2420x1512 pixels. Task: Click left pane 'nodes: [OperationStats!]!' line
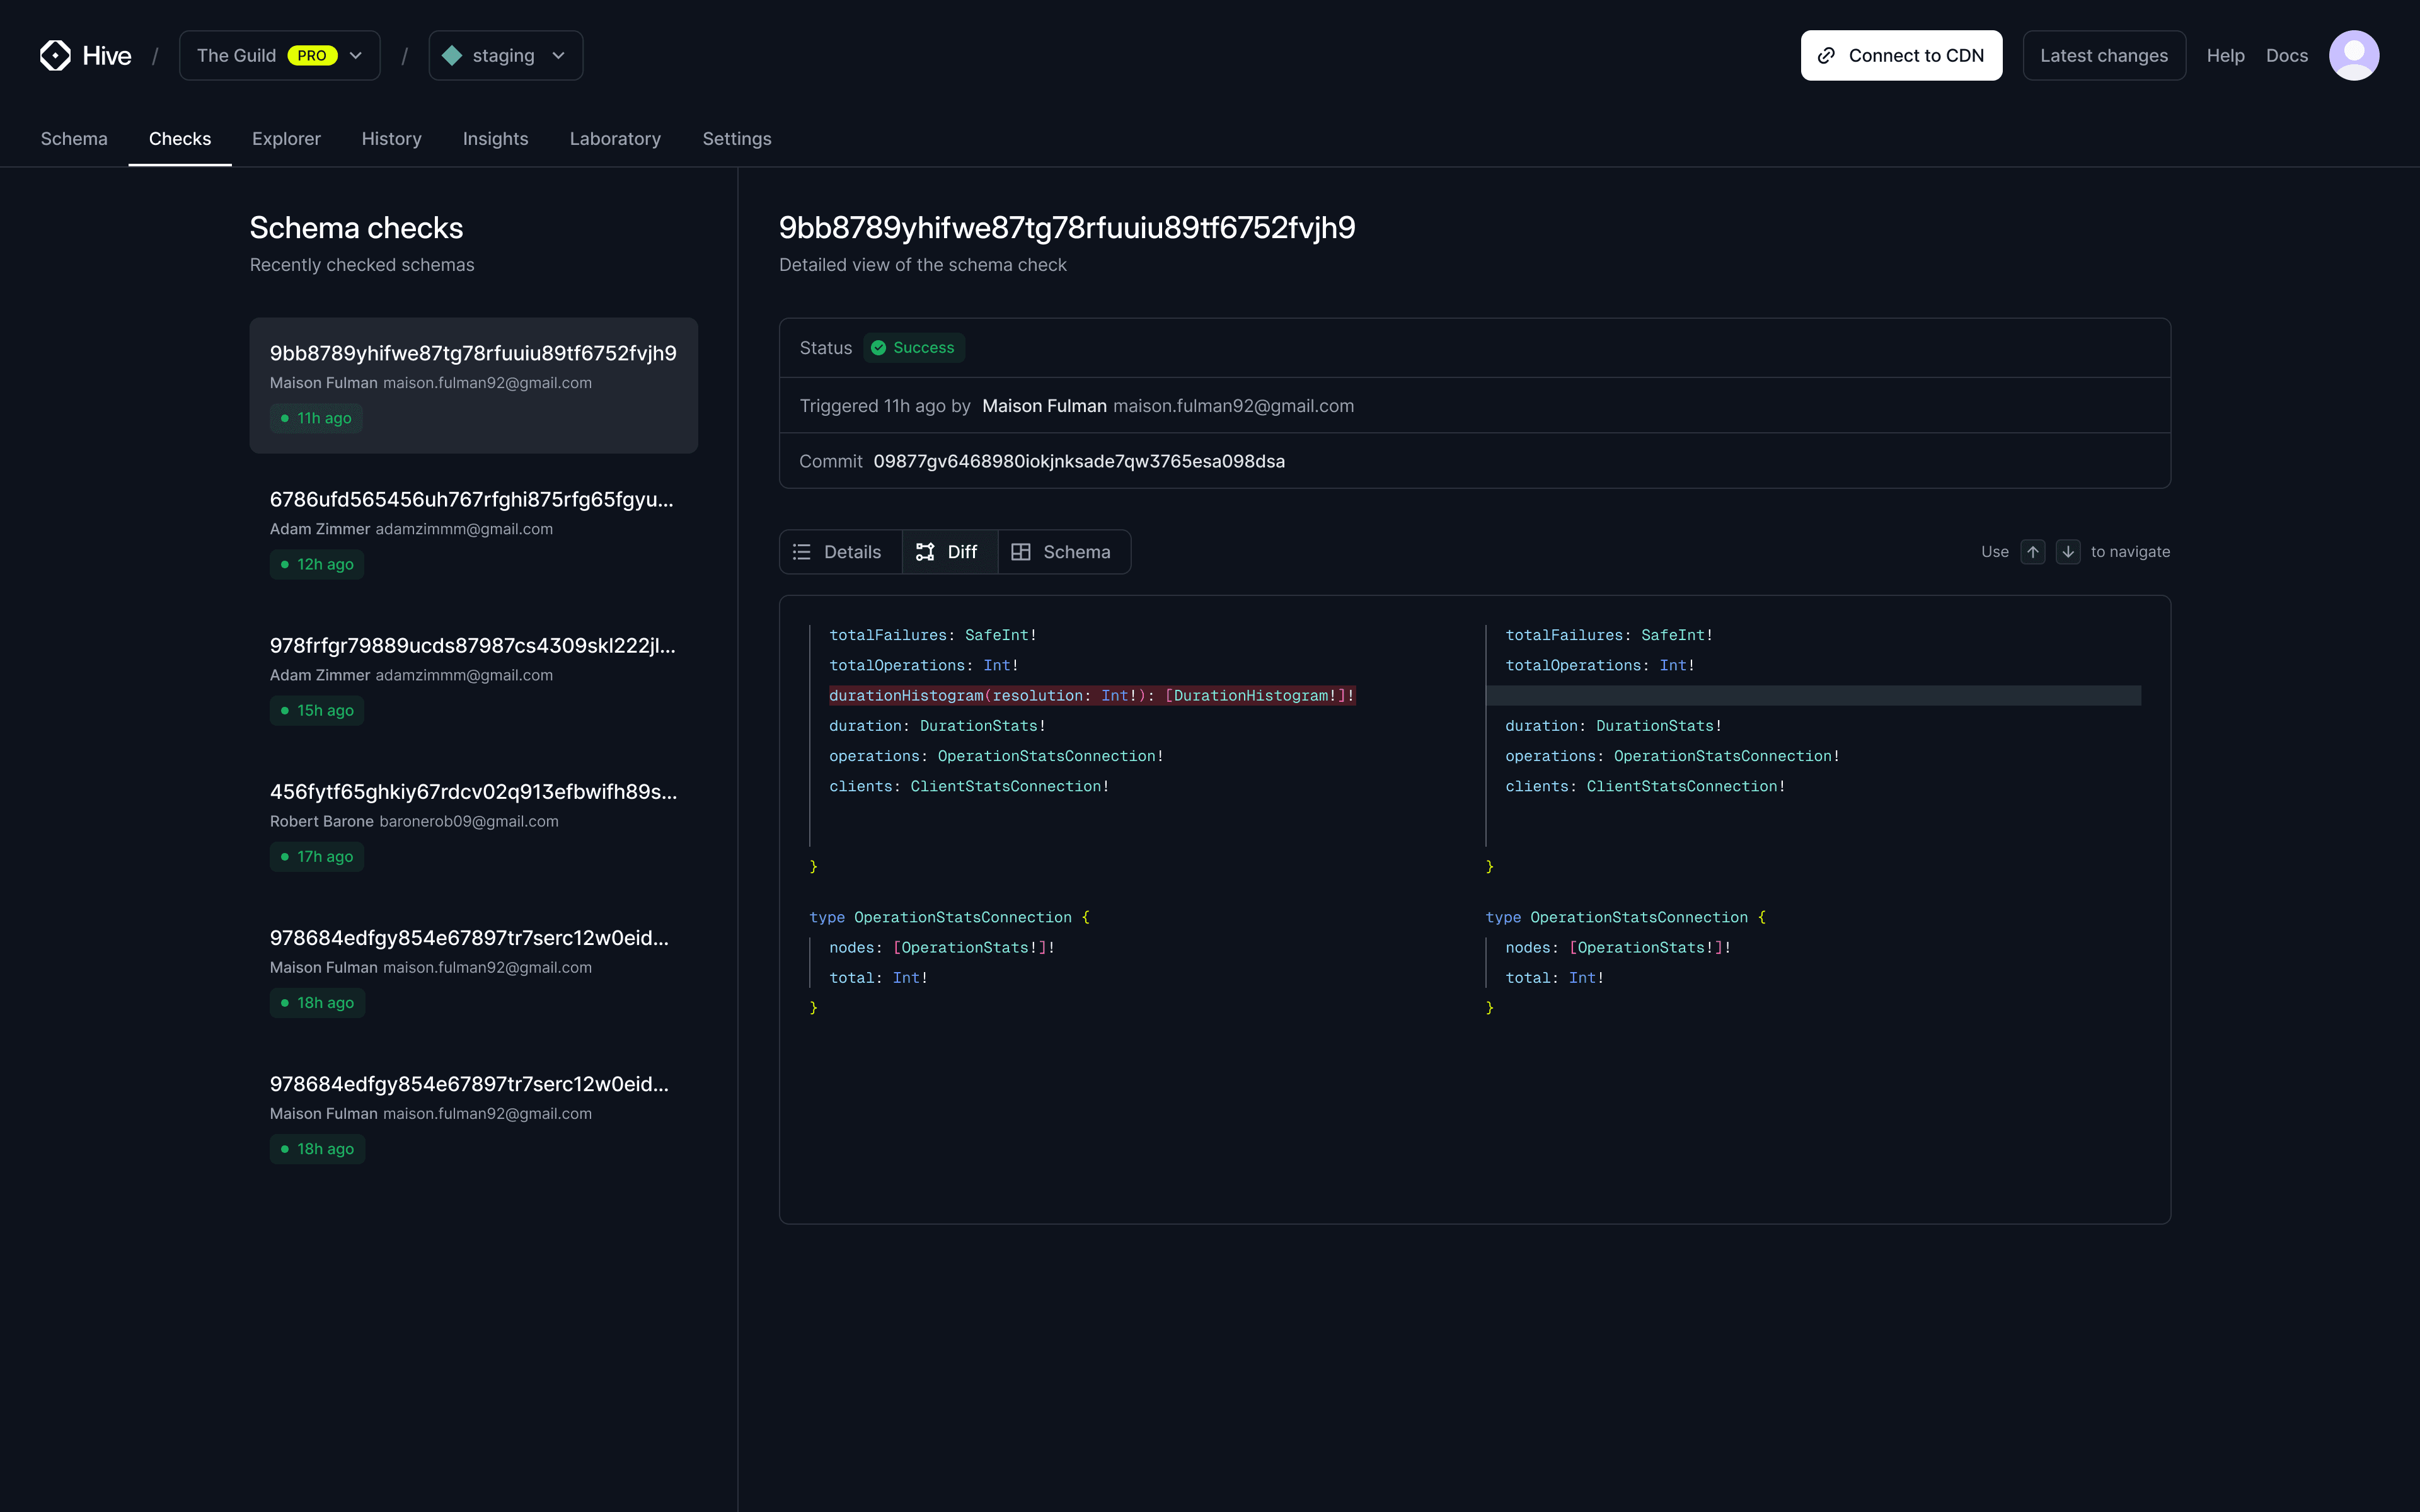[941, 948]
